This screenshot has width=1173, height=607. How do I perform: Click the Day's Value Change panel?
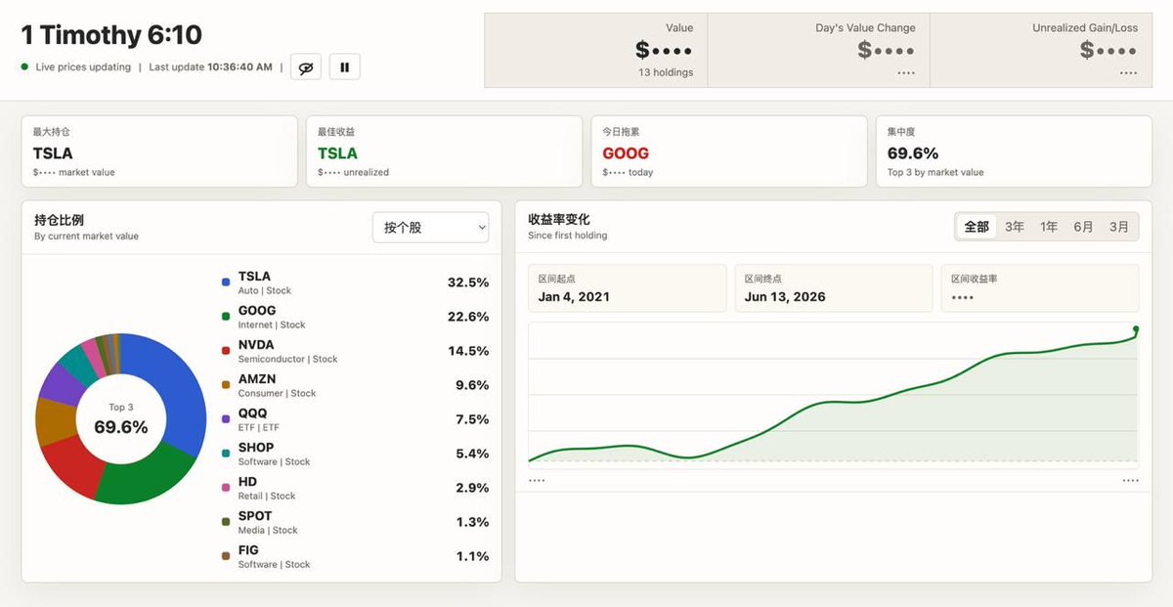tap(818, 50)
